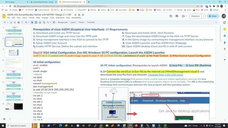Select slide 8 thumbnail in filmstrip

(14, 107)
